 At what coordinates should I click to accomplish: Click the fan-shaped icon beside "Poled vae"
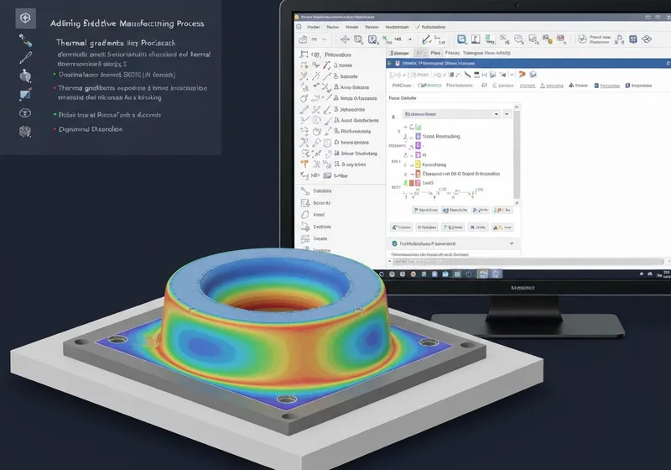tap(582, 39)
